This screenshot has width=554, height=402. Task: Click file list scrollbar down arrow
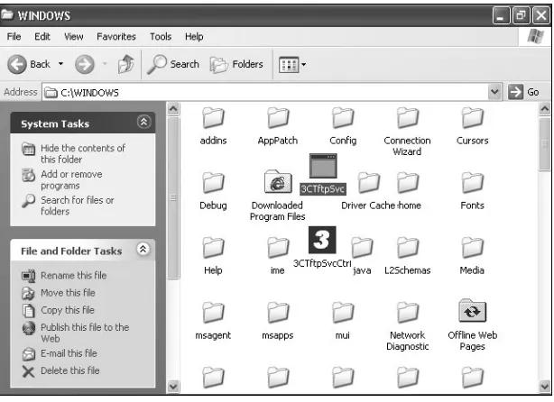click(545, 387)
